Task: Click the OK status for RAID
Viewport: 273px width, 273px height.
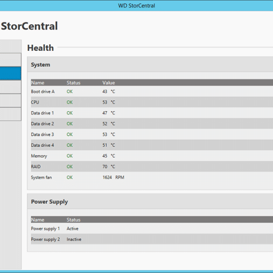Action: tap(70, 167)
